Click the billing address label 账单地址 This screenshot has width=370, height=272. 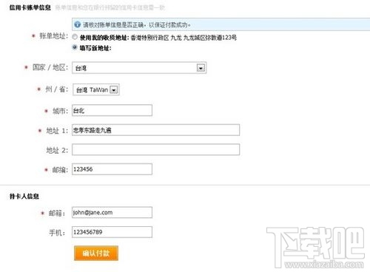[x=53, y=36]
